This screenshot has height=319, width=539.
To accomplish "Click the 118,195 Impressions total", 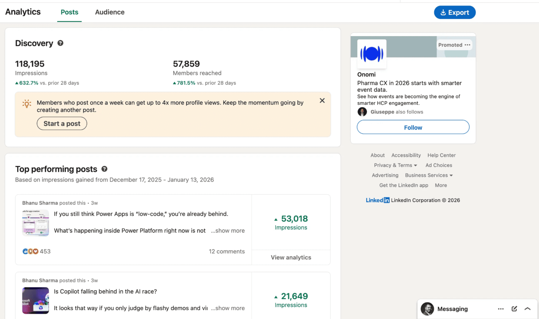I will (x=30, y=64).
